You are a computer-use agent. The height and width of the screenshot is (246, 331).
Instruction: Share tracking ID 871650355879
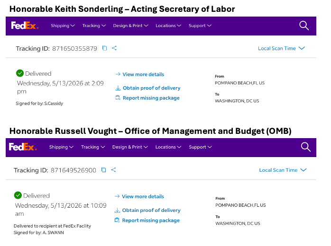(x=114, y=48)
